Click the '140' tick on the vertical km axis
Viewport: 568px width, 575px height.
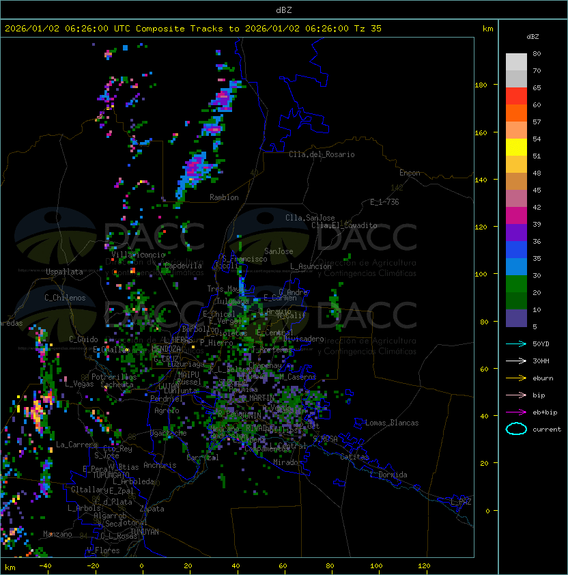[481, 180]
